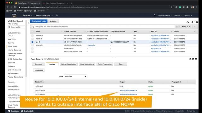Maximize the detail panel icon
Viewport: 202px width, 113px height.
pyautogui.click(x=196, y=59)
